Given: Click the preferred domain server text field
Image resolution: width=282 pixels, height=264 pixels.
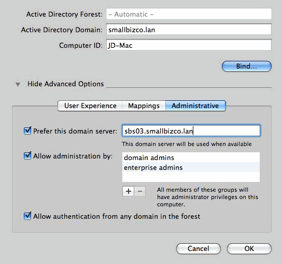Looking at the screenshot, I should coord(191,131).
